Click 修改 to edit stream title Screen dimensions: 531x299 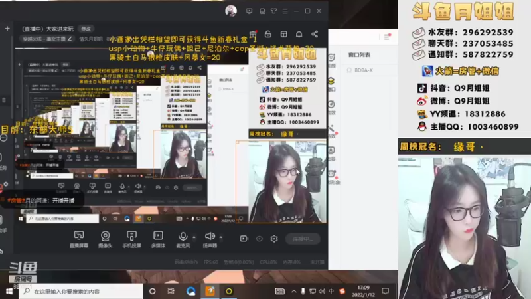[x=86, y=29]
